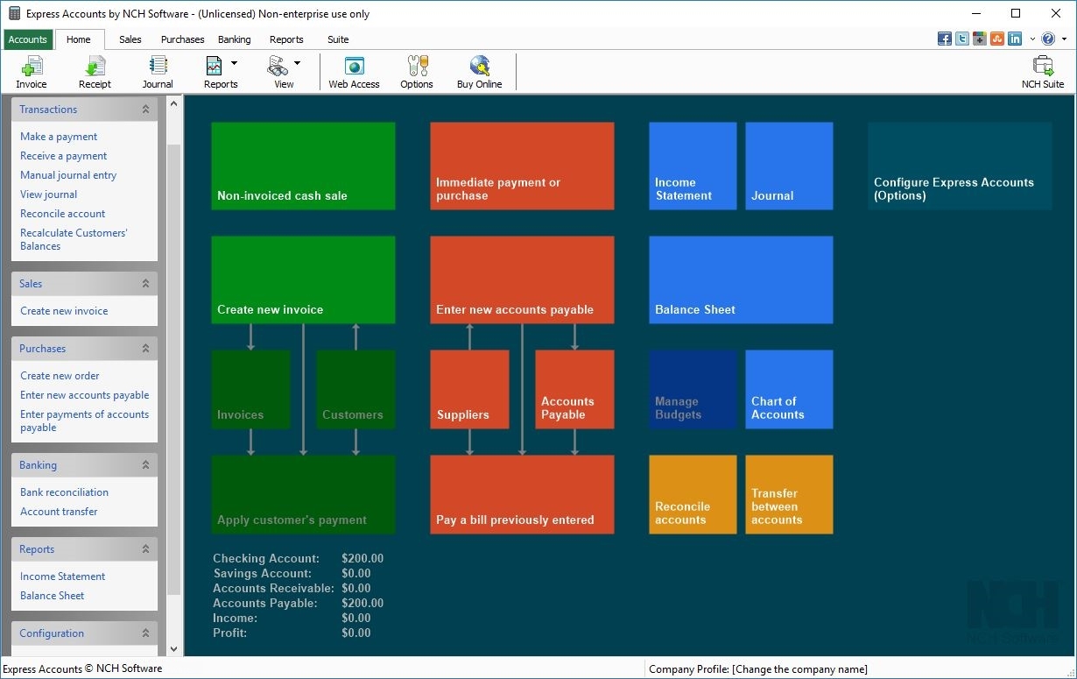
Task: Open the Banking menu
Action: (234, 39)
